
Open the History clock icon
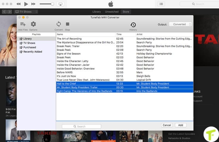pyautogui.click(x=133, y=25)
